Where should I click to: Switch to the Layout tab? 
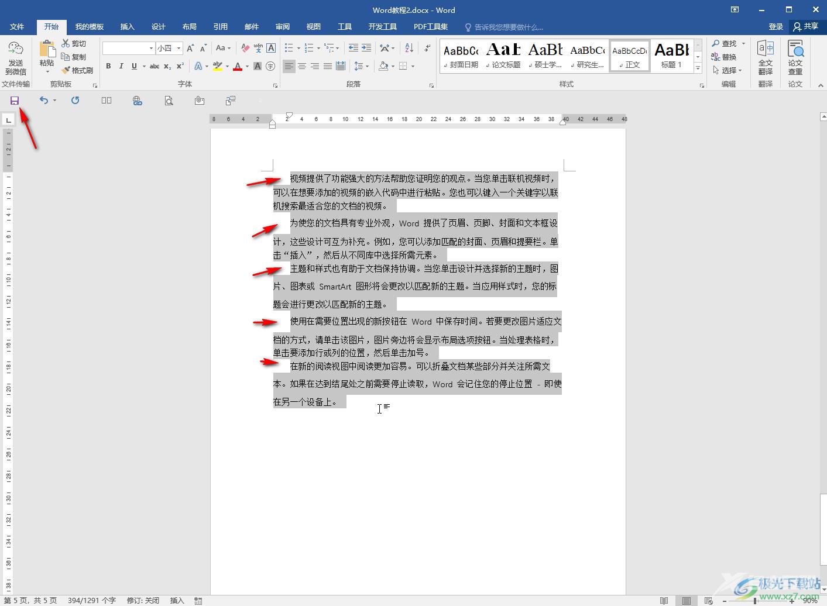point(189,27)
